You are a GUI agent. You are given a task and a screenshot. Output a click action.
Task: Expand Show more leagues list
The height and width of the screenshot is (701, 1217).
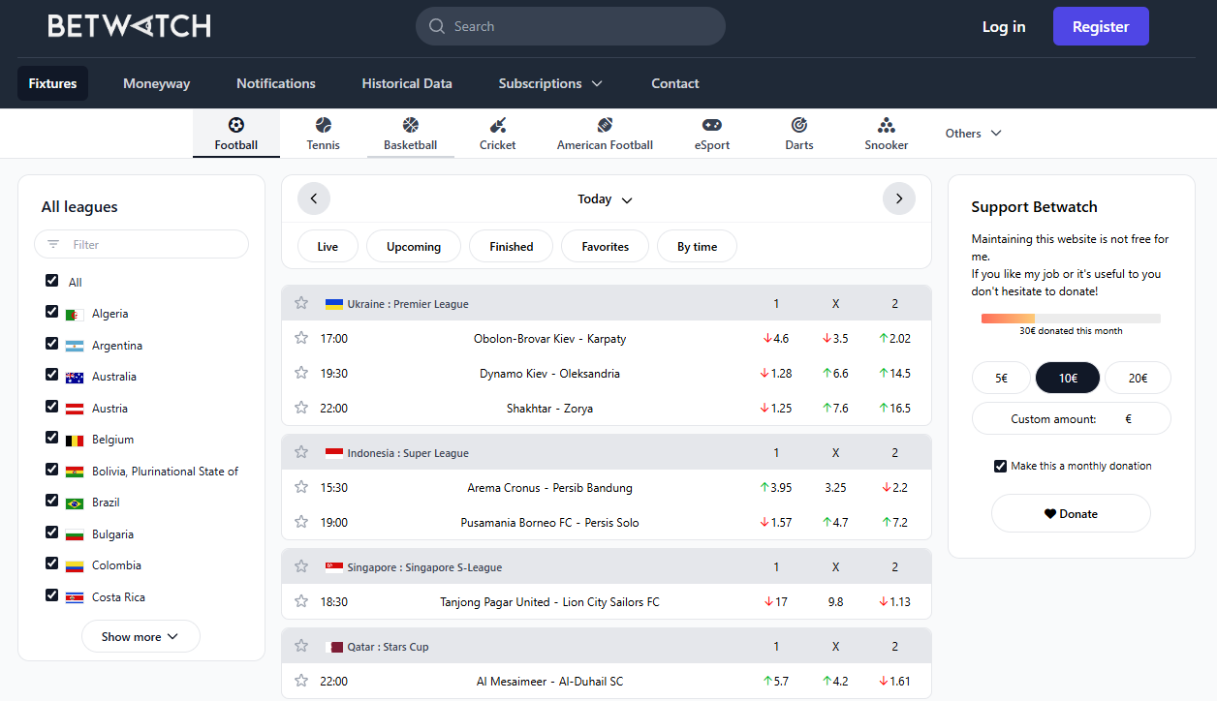pos(140,636)
